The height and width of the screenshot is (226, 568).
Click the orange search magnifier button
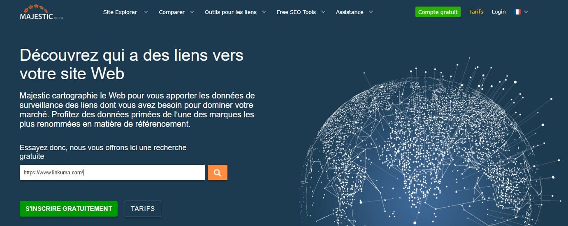click(218, 172)
